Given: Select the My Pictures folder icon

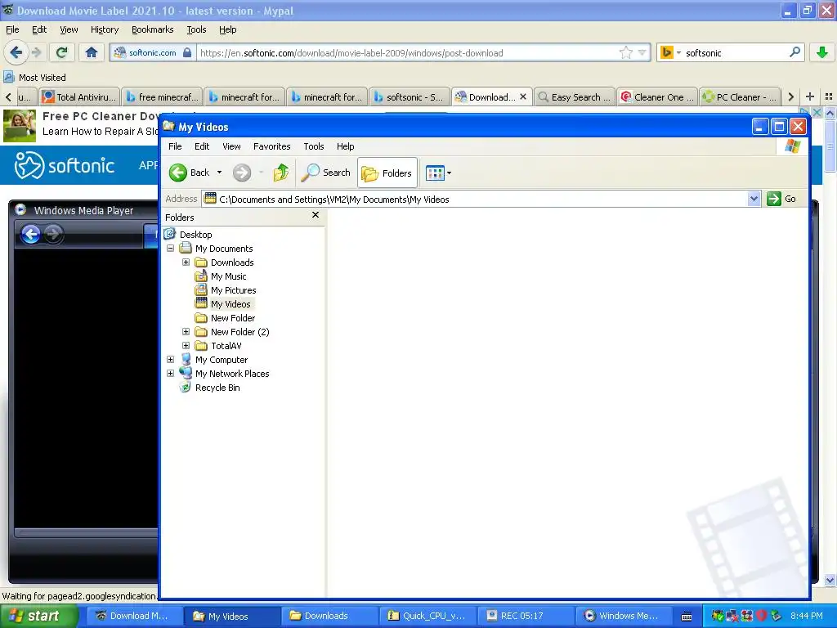Looking at the screenshot, I should pyautogui.click(x=201, y=290).
